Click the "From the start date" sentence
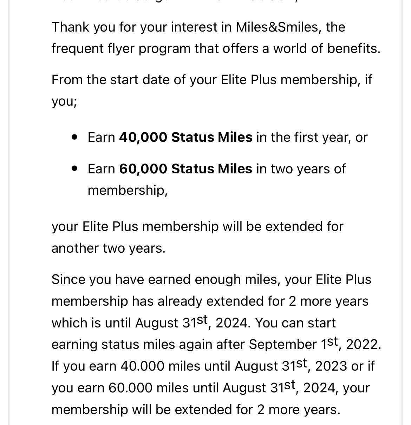 click(x=211, y=91)
